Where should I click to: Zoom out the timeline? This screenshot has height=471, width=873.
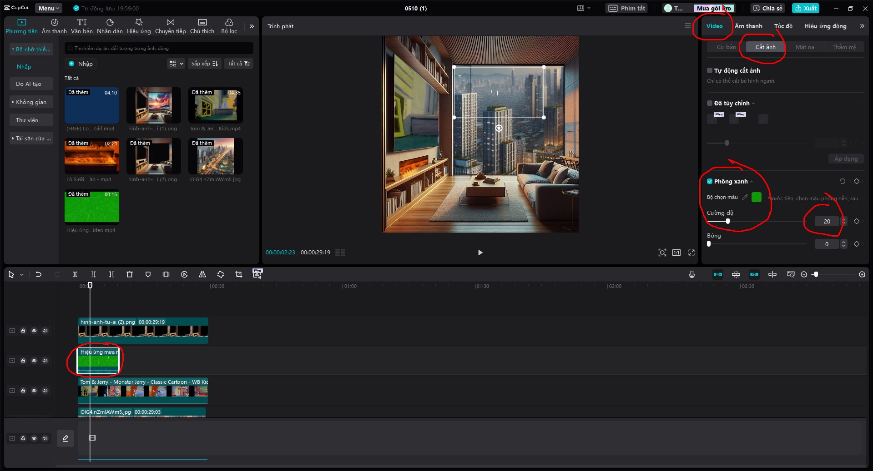[x=804, y=274]
